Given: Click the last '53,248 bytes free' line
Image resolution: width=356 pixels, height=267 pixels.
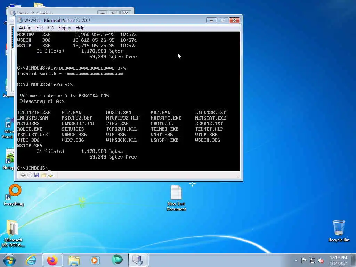Looking at the screenshot, I should tap(113, 157).
